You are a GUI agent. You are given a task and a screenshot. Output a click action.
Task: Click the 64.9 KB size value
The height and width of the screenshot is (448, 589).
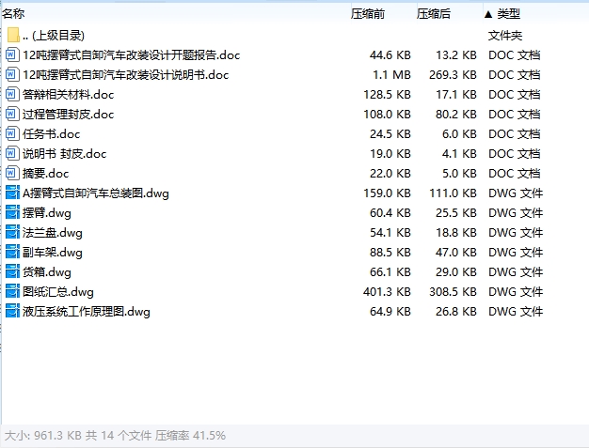click(390, 312)
